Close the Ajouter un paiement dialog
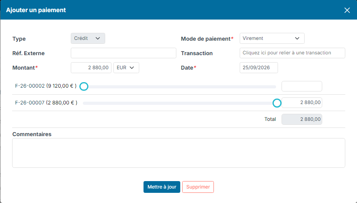 click(347, 10)
